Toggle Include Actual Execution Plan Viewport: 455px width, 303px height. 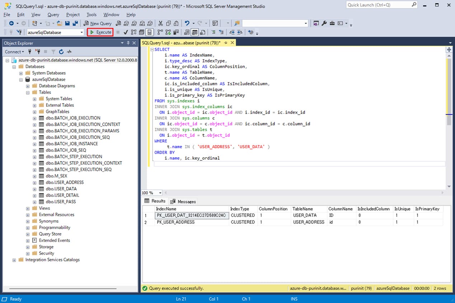click(x=160, y=32)
